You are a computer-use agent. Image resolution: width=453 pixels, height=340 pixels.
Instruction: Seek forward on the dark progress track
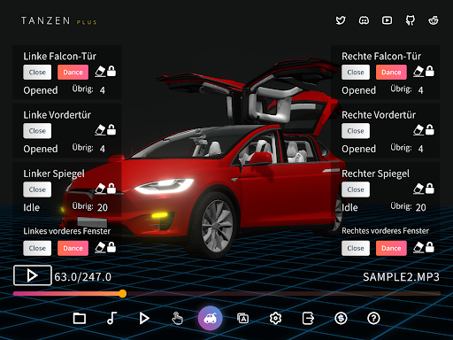[x=283, y=293]
